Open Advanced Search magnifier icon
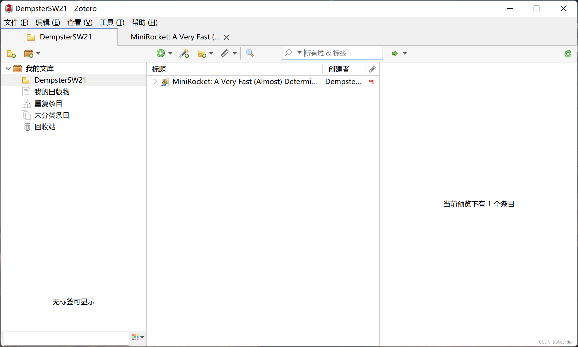The image size is (578, 347). pyautogui.click(x=250, y=53)
